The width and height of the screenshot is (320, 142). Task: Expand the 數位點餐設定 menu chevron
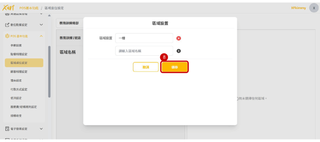(x=41, y=25)
